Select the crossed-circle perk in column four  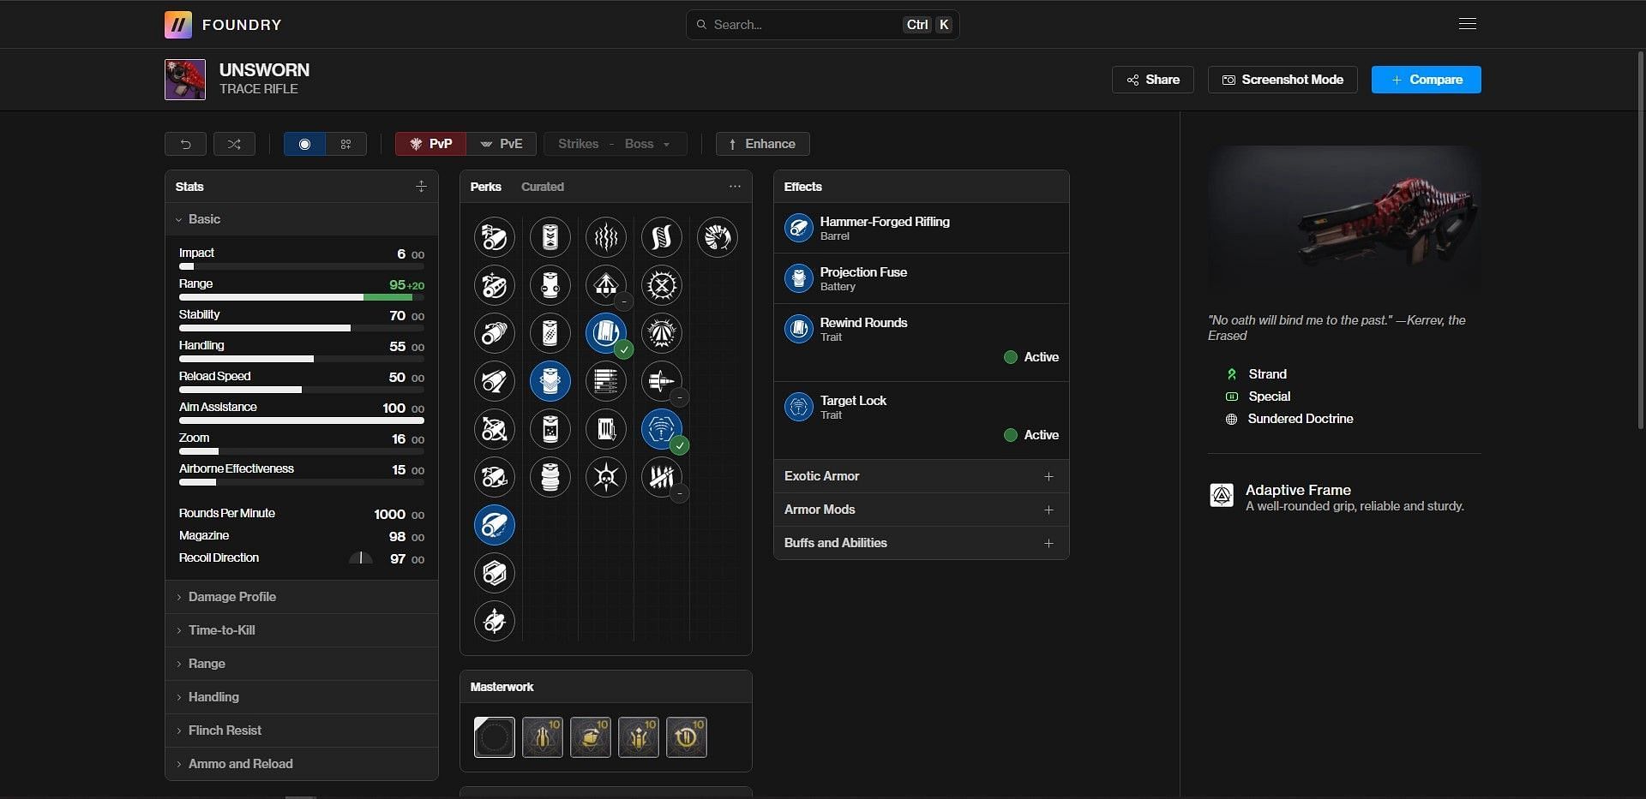[x=662, y=285]
